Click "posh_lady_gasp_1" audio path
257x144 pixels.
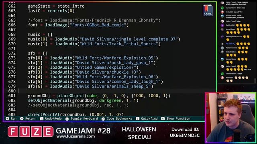131,63
